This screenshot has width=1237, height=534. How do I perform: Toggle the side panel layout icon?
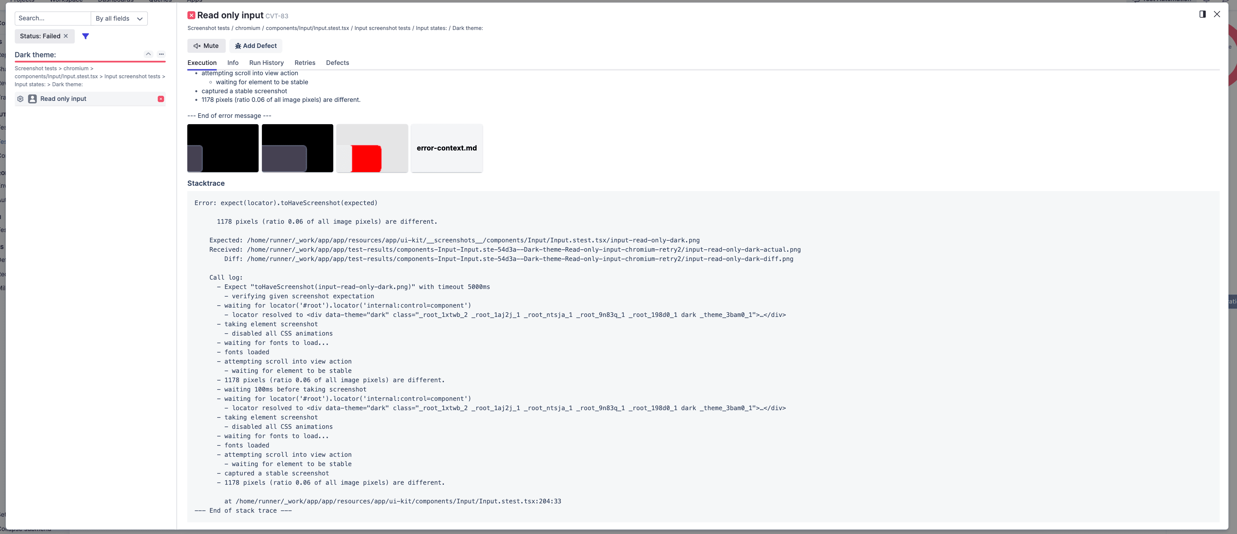(x=1202, y=14)
